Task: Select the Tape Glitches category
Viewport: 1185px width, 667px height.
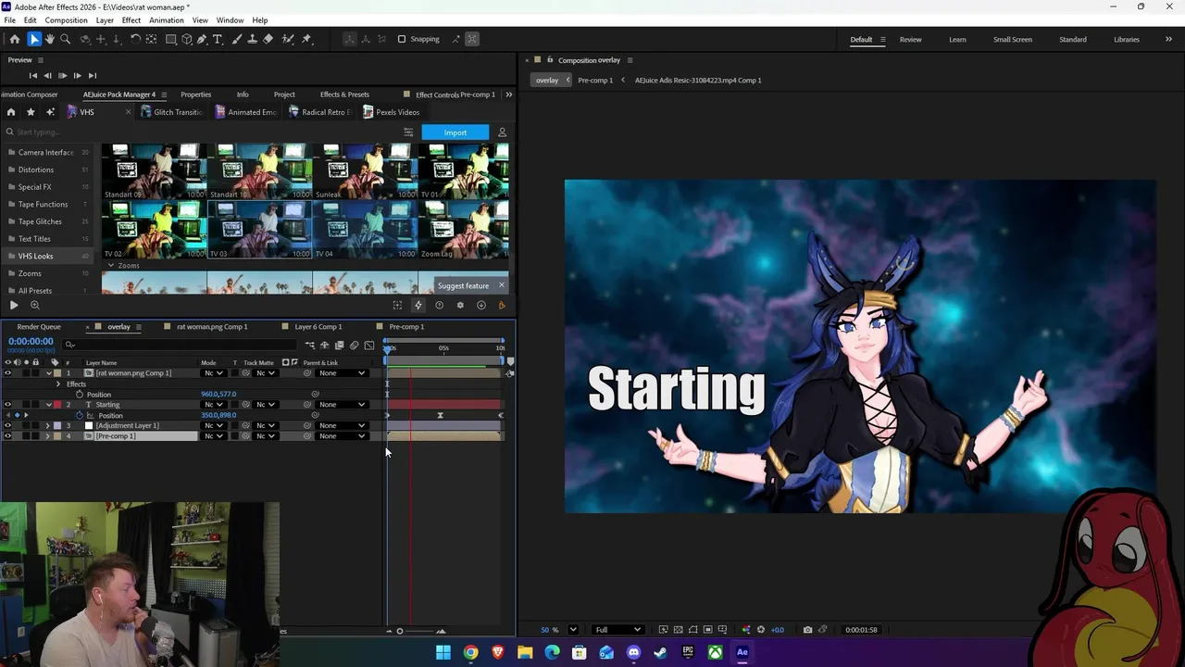Action: (40, 221)
